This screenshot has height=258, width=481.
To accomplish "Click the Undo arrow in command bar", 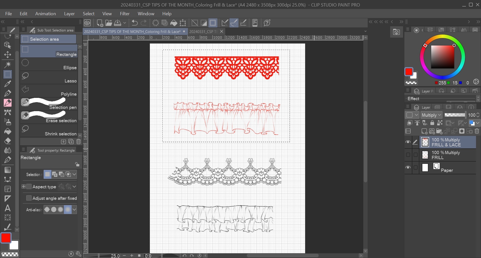I will click(x=135, y=23).
